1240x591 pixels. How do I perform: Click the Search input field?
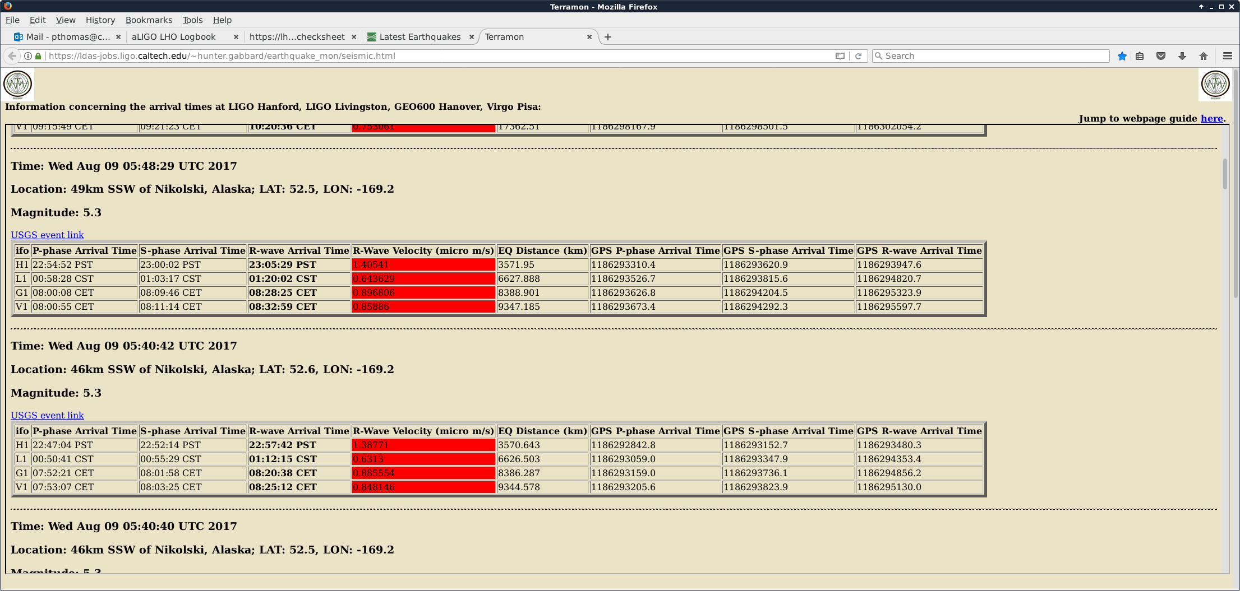pyautogui.click(x=990, y=56)
